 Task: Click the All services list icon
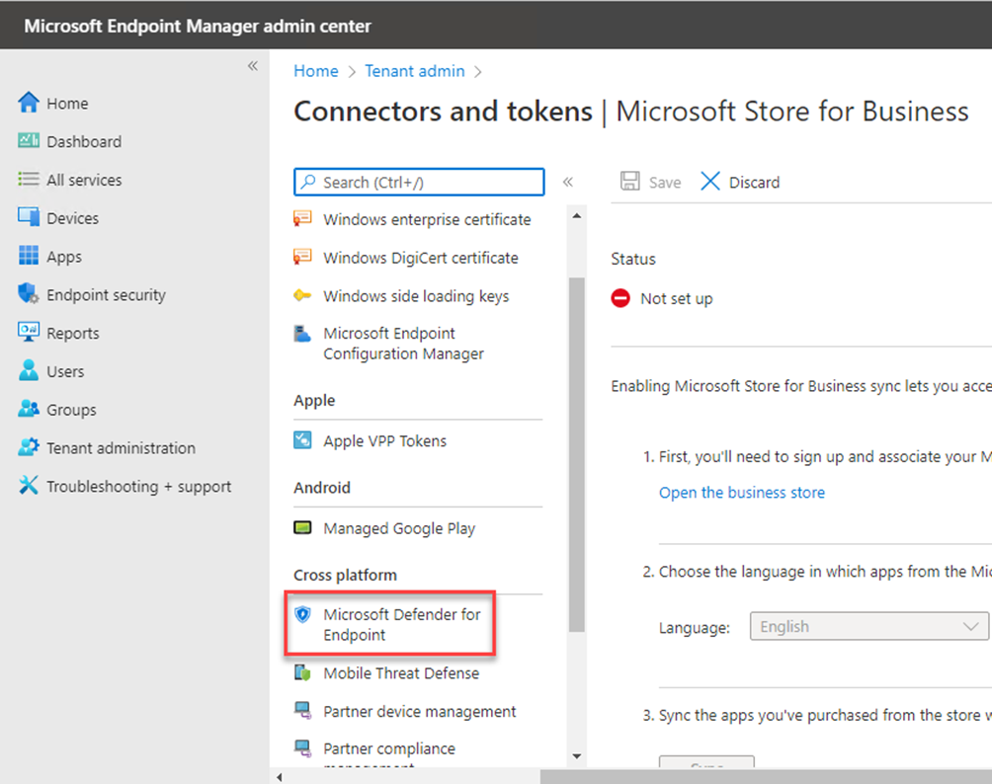click(29, 180)
